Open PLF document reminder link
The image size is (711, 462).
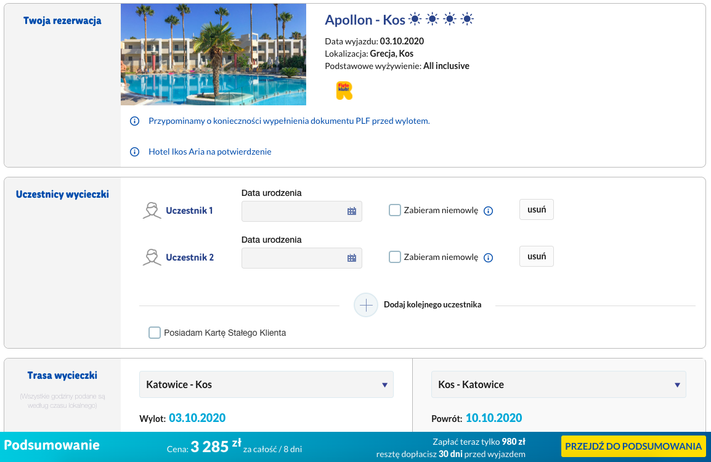(289, 121)
